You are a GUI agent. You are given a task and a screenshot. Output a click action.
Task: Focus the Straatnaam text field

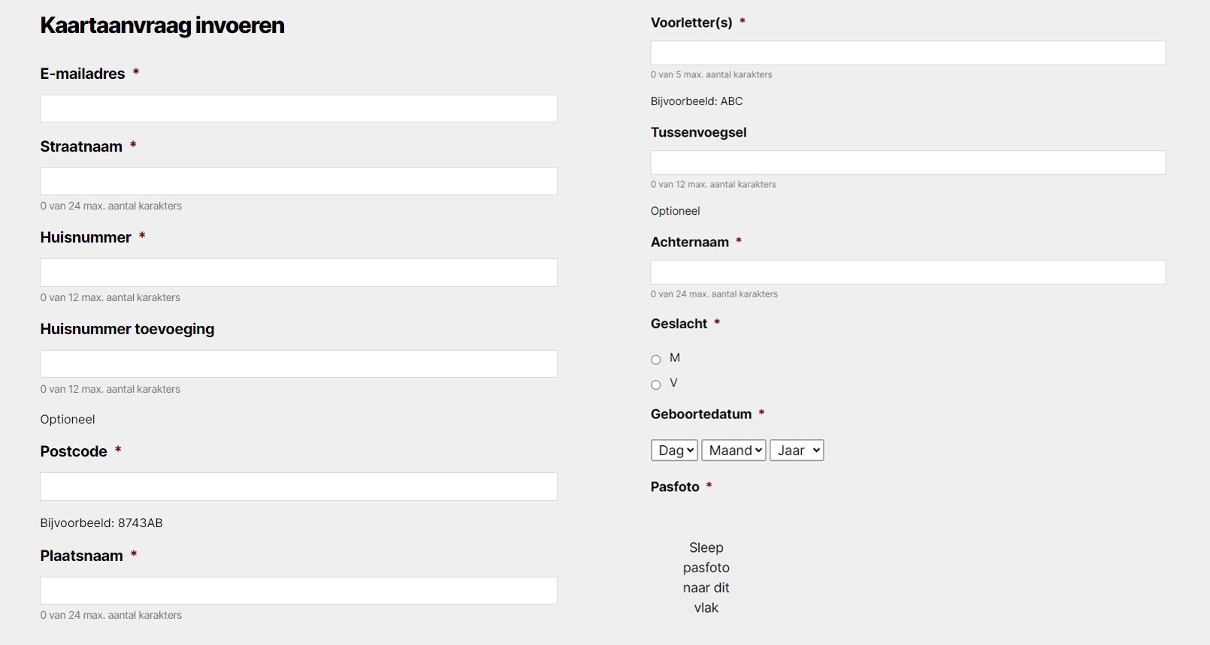point(298,182)
